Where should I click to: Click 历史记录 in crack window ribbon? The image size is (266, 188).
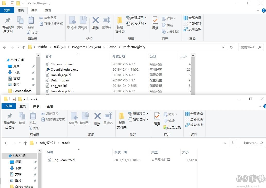point(172,127)
